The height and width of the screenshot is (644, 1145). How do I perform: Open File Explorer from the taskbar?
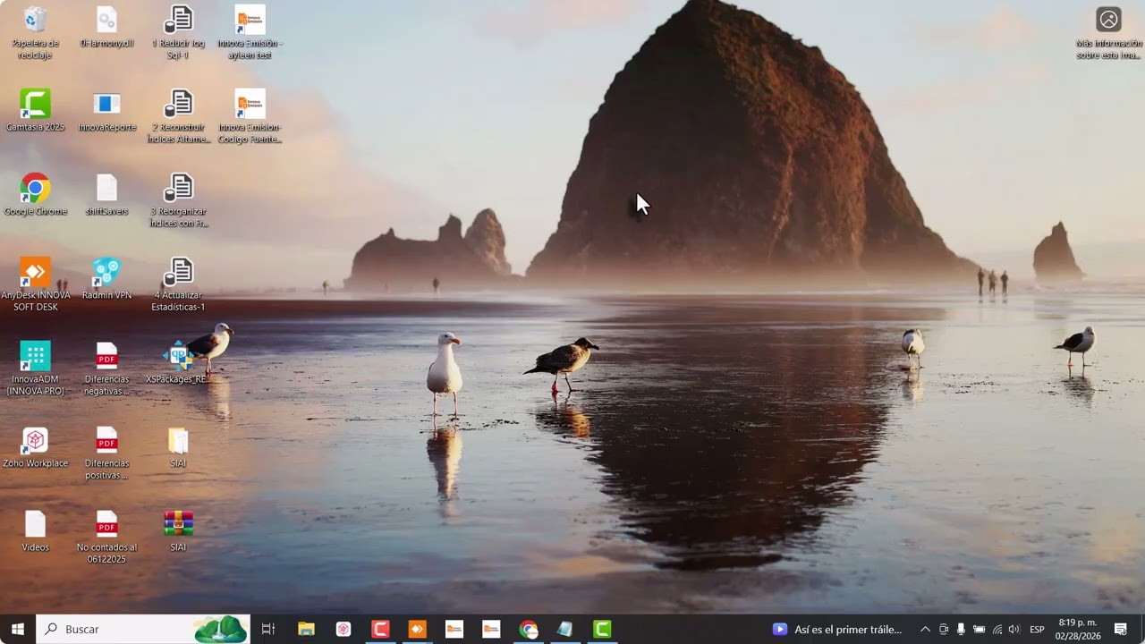click(306, 629)
